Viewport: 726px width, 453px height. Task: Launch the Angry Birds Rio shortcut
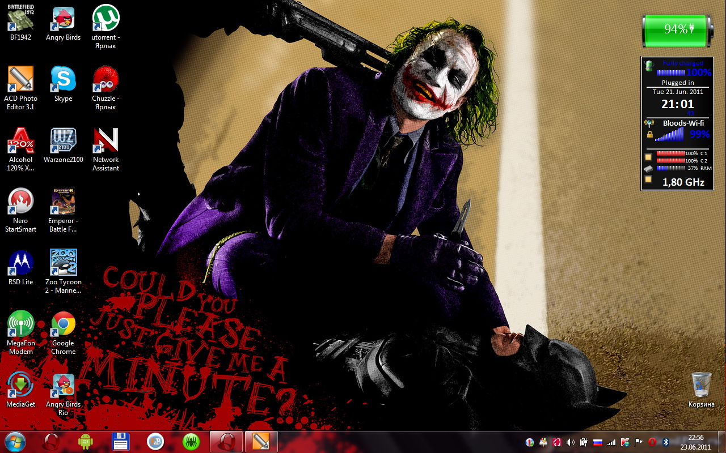(x=63, y=394)
